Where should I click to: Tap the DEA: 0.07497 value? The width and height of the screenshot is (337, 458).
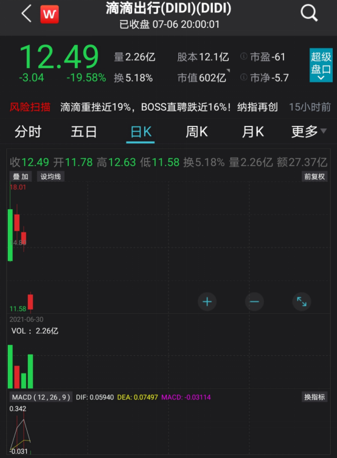click(x=137, y=397)
